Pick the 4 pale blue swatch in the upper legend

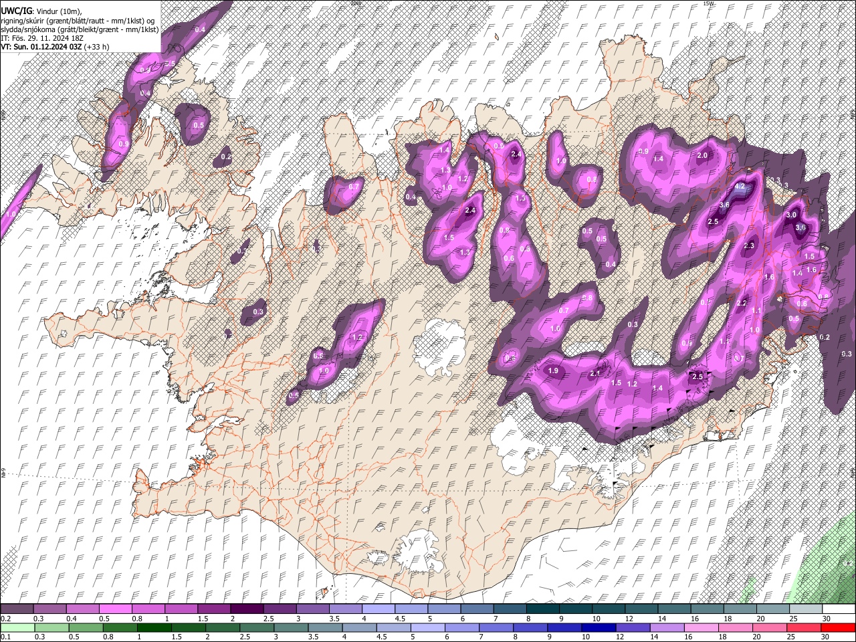pos(379,609)
